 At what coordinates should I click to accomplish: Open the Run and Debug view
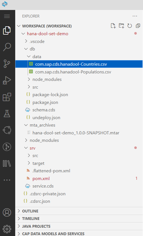[7, 80]
